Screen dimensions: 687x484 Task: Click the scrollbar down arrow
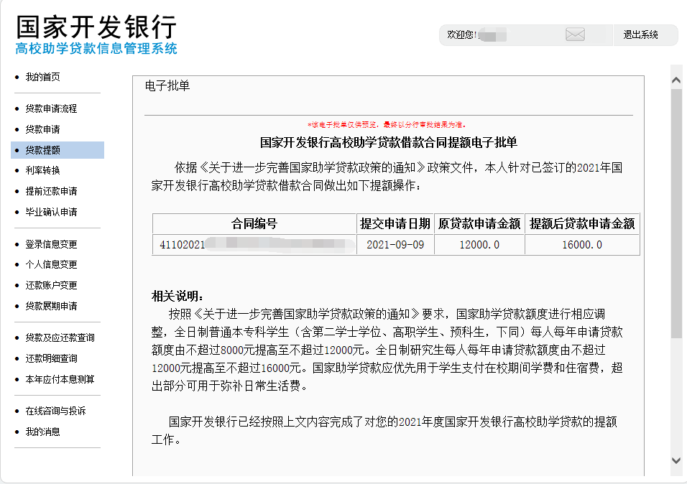click(676, 460)
